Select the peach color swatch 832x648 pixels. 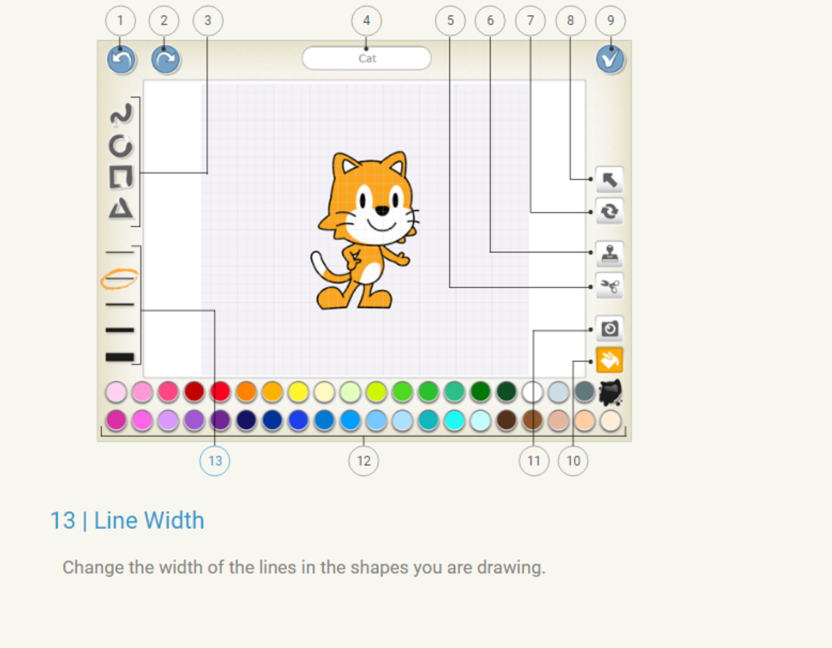(x=584, y=420)
